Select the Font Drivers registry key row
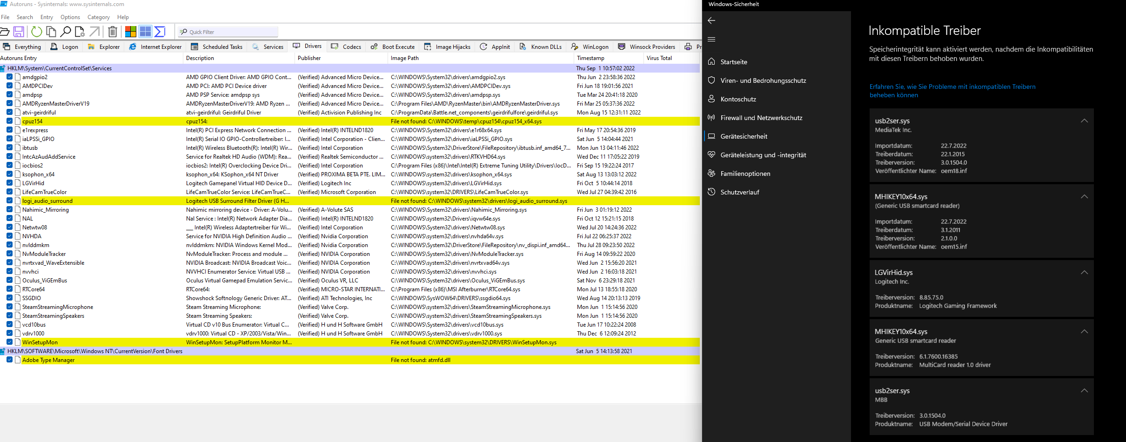The height and width of the screenshot is (442, 1126). coord(350,351)
